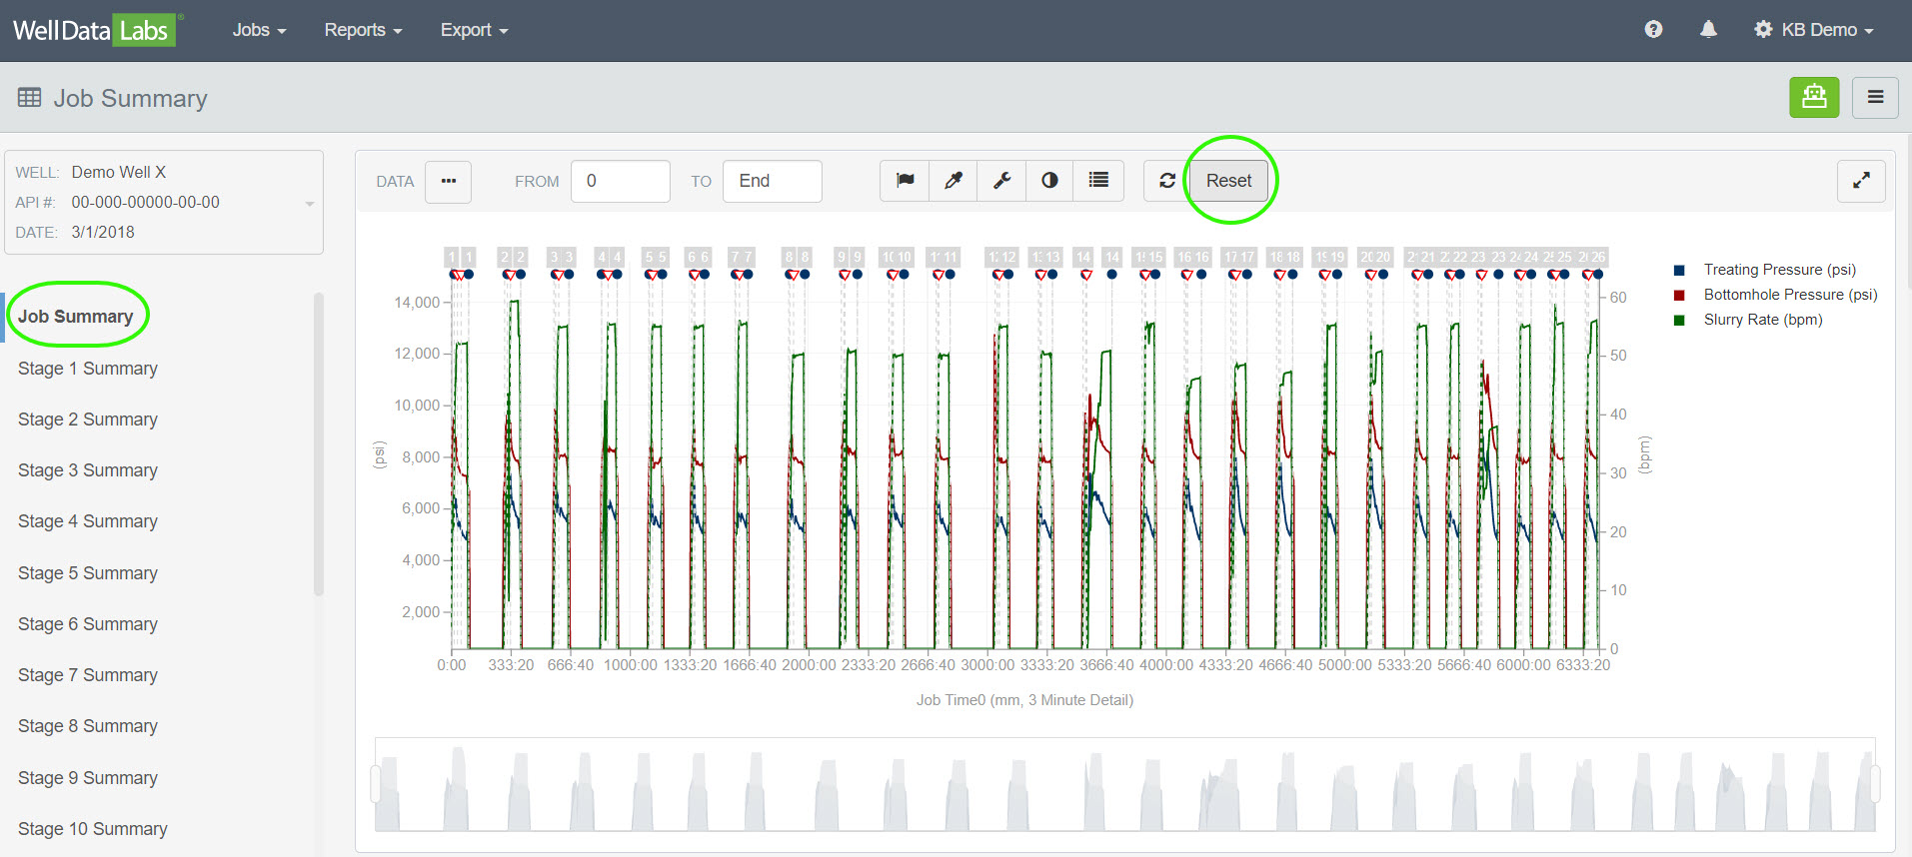Open the KB Demo account dropdown
This screenshot has height=857, width=1912.
1814,30
